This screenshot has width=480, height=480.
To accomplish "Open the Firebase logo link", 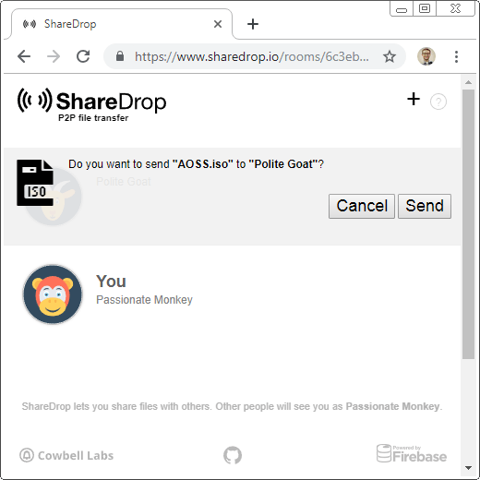I will coord(412,453).
